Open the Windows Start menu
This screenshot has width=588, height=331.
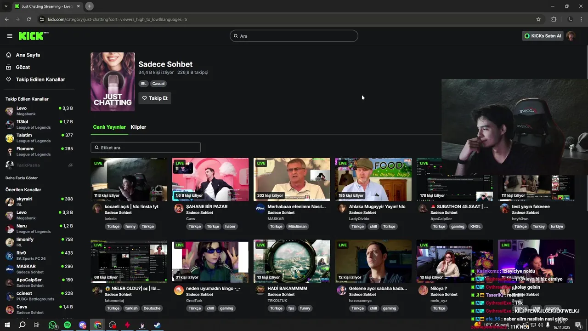click(7, 325)
